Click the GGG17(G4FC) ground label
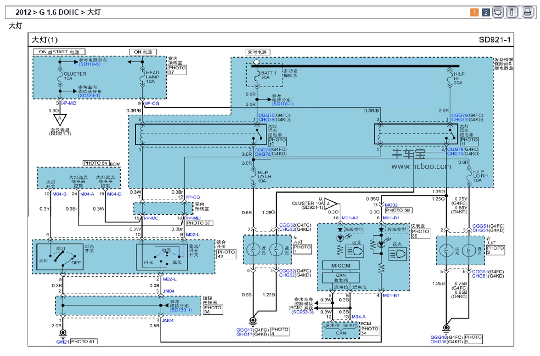The height and width of the screenshot is (356, 540). tap(252, 330)
